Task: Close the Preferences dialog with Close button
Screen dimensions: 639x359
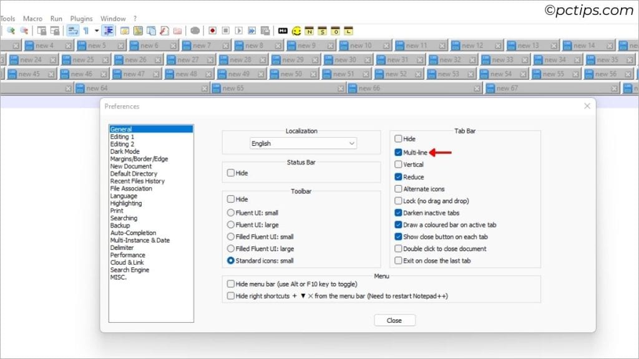Action: [394, 320]
